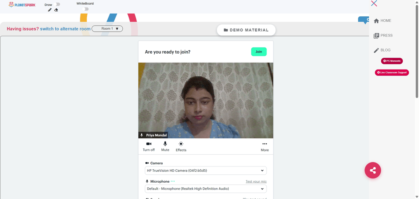Select the eraser tool
The image size is (419, 199).
pyautogui.click(x=56, y=10)
